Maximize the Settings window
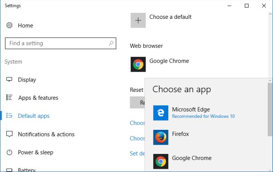 247,6
